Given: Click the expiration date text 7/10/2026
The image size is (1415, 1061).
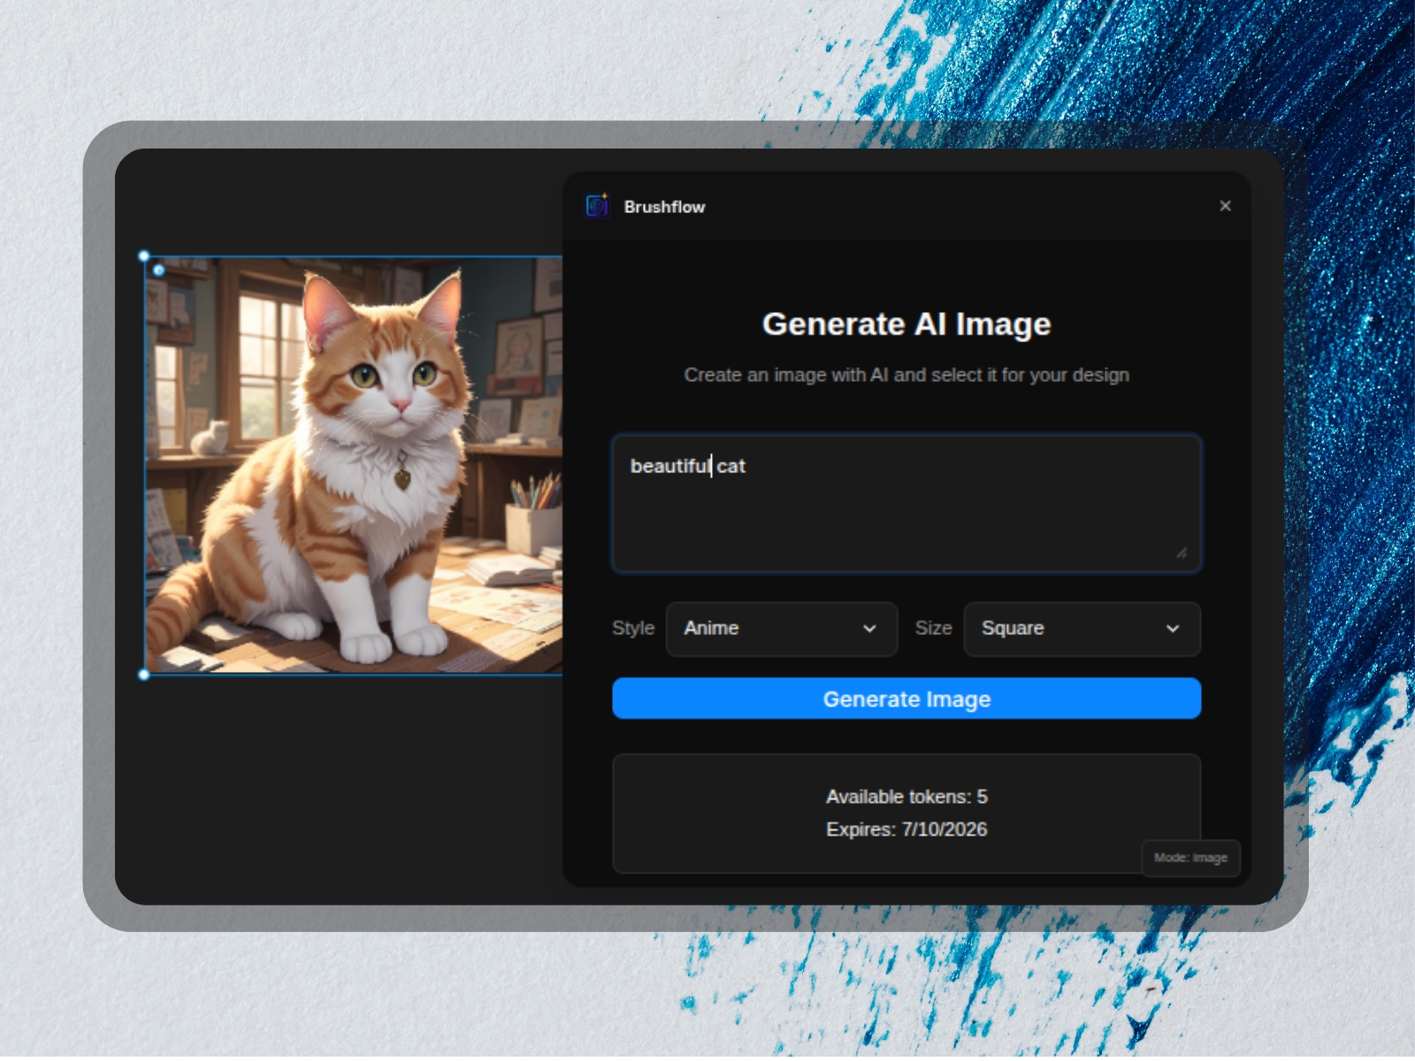Looking at the screenshot, I should pyautogui.click(x=945, y=829).
